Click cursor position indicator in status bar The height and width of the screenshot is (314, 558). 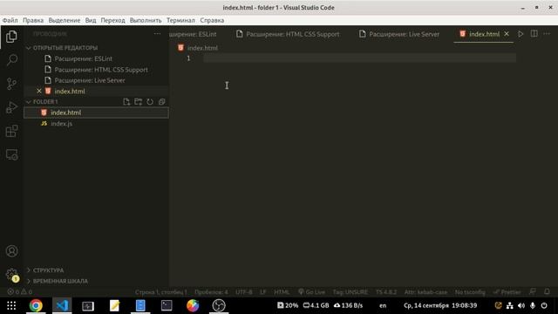click(160, 292)
